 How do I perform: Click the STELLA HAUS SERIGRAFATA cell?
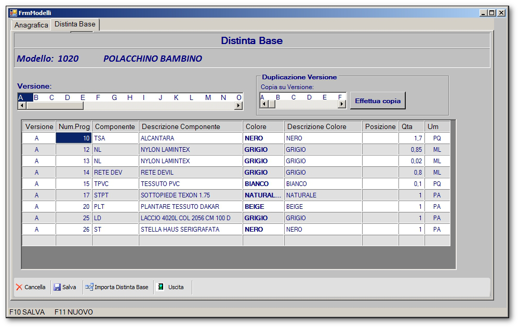coord(191,230)
